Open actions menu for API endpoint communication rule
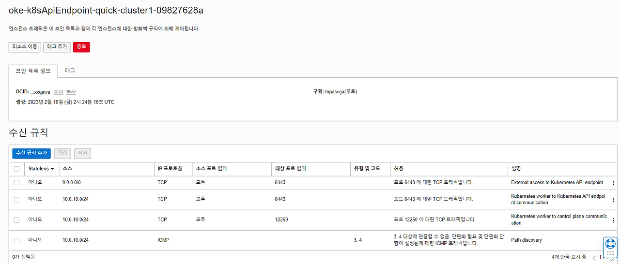 tap(614, 200)
